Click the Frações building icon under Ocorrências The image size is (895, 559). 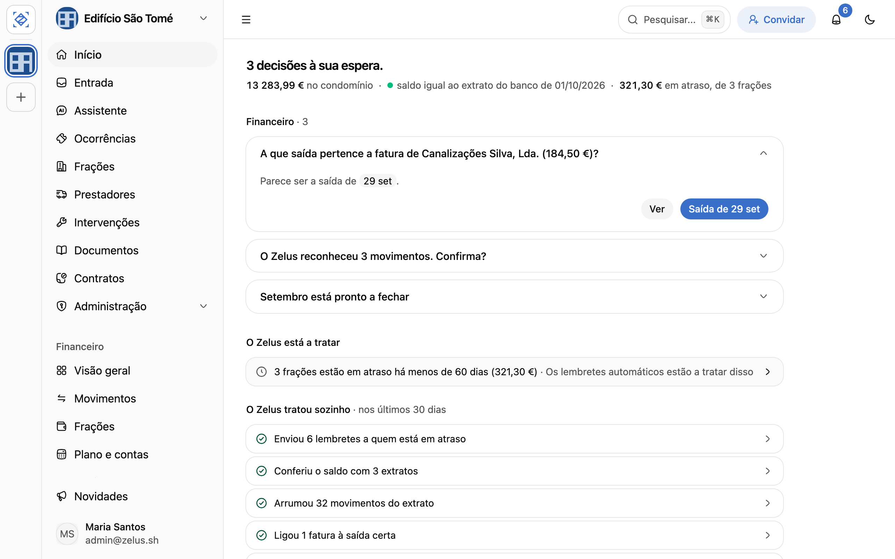[x=62, y=166]
